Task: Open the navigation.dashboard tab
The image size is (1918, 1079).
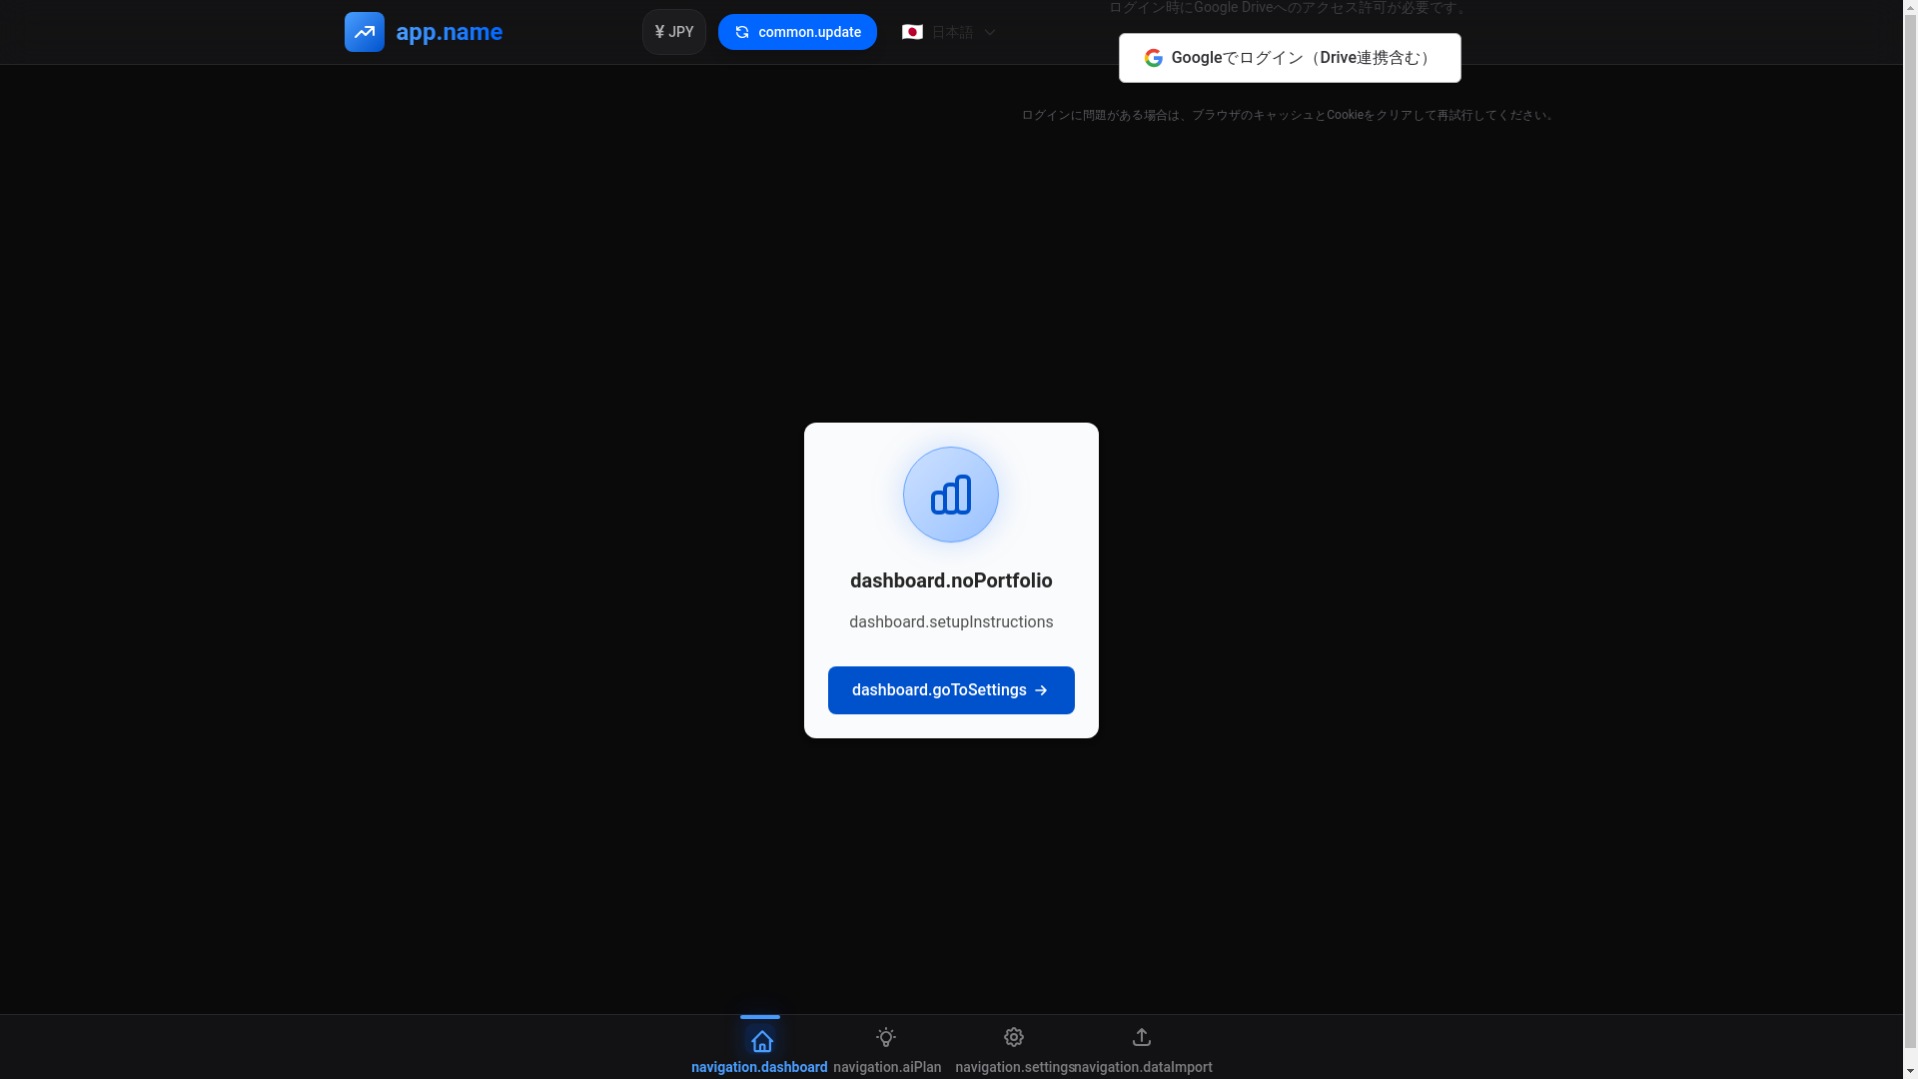Action: pos(759,1047)
